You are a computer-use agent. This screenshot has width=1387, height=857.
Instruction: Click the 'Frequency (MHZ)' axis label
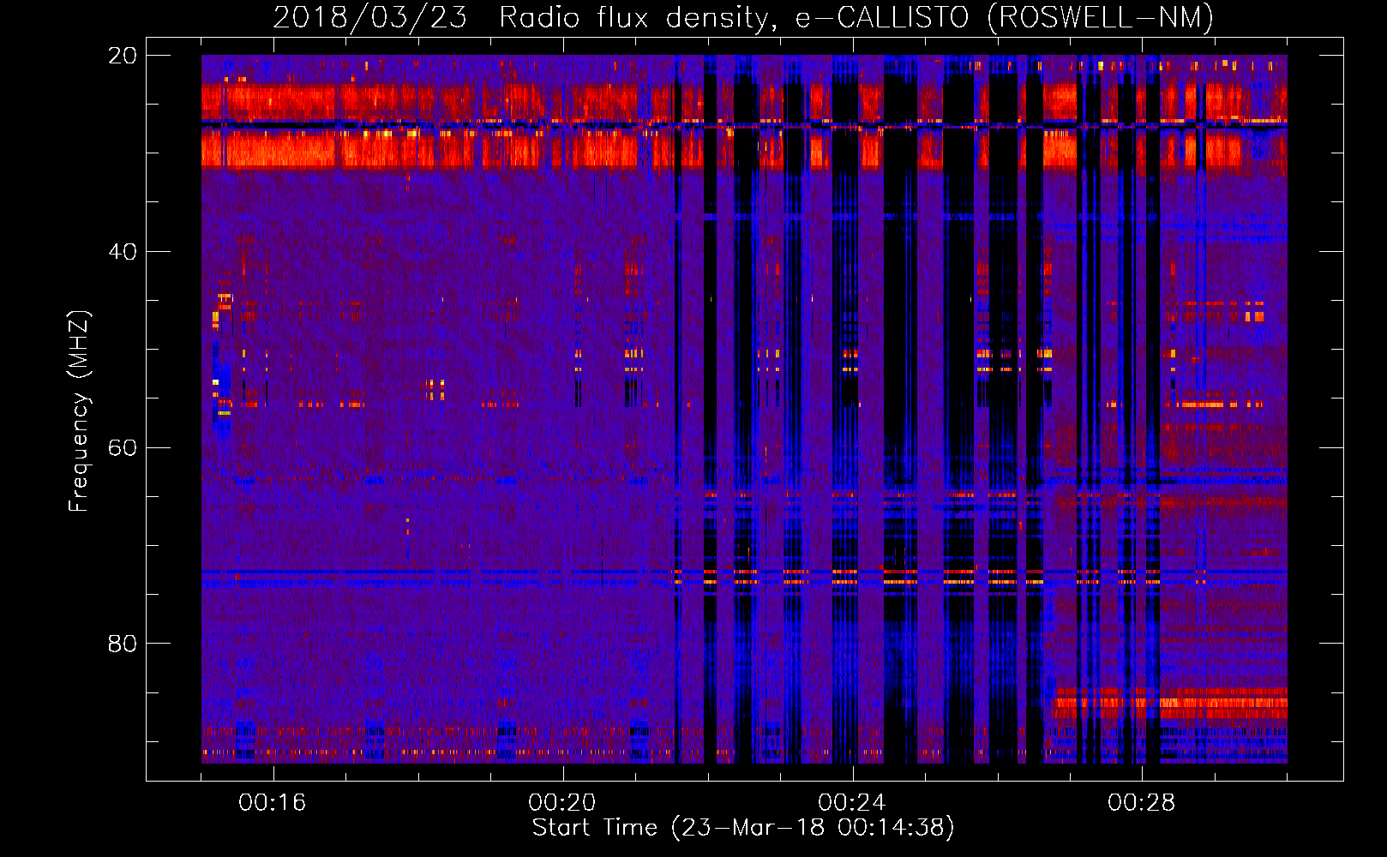(x=79, y=411)
